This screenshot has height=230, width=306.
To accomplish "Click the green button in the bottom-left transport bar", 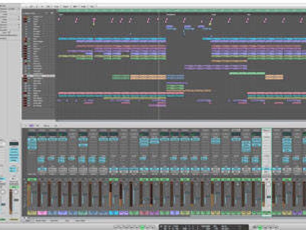I will pos(142,227).
